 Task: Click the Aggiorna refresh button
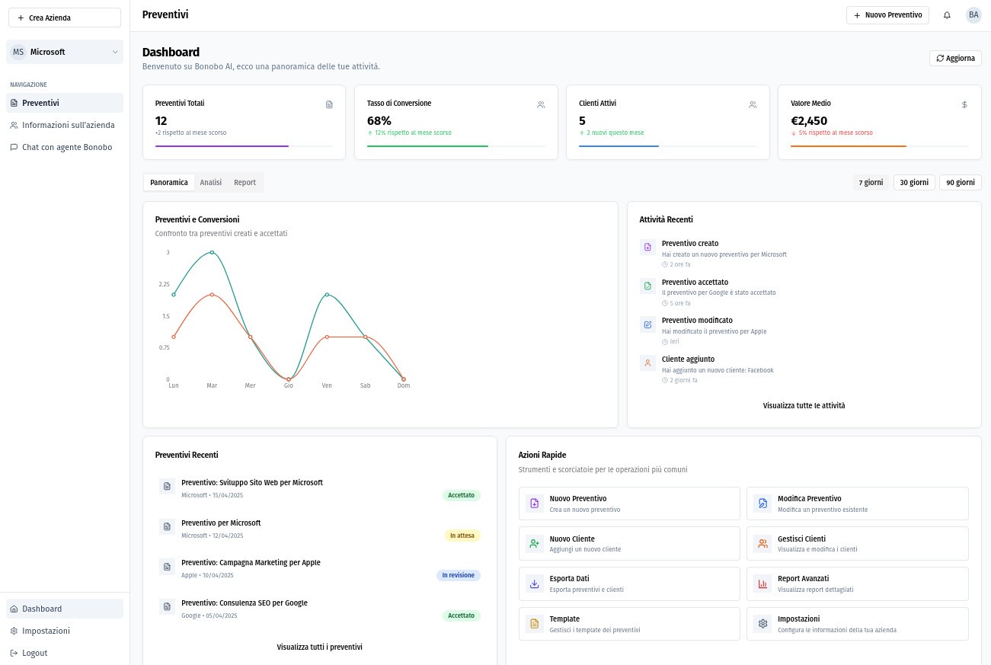pos(955,58)
